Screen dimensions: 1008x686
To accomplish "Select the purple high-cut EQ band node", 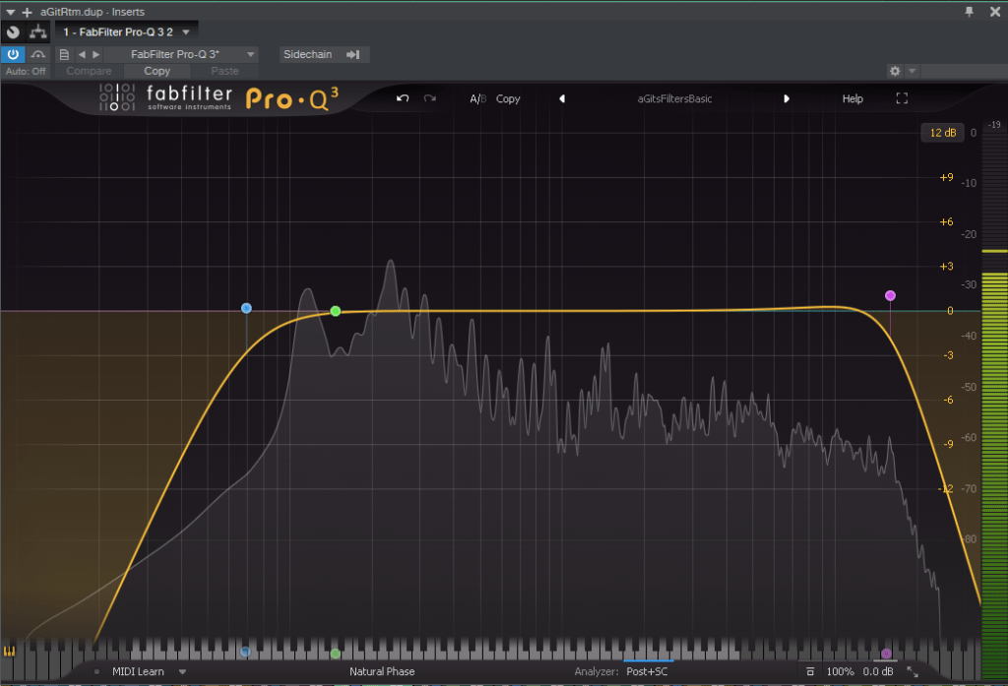I will click(x=890, y=295).
